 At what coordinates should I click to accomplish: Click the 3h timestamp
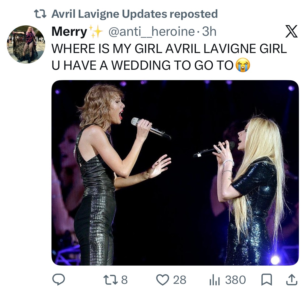209,32
